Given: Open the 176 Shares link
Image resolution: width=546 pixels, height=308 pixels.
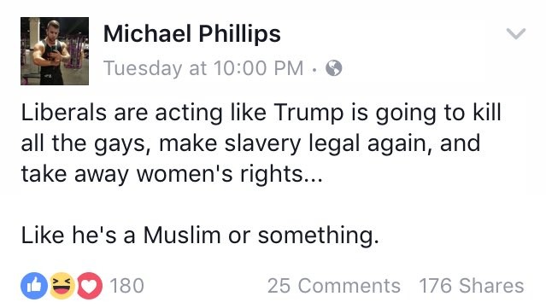Looking at the screenshot, I should coord(472,286).
